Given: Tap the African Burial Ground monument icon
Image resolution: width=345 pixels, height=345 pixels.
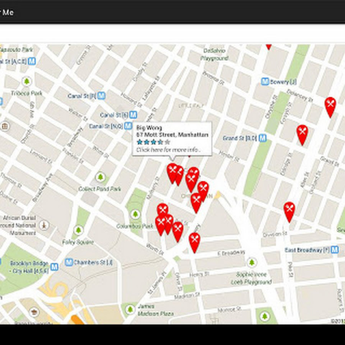Looking at the screenshot, I should pos(44,225).
